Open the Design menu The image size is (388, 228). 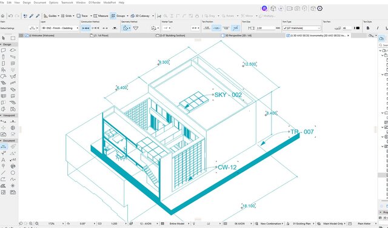[x=27, y=2]
